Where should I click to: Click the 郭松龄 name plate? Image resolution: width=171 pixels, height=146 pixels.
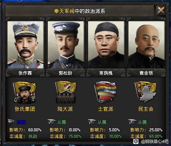[x=65, y=73]
